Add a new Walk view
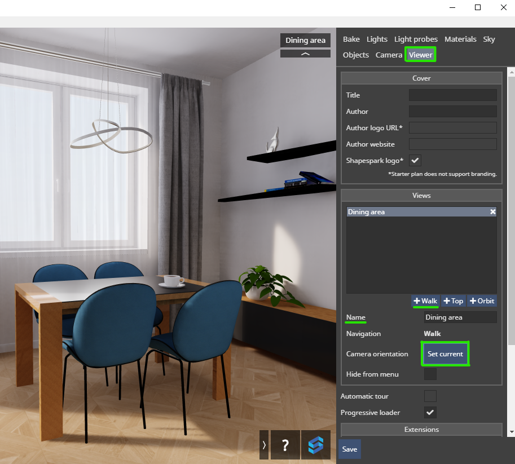Screen dimensions: 515x464 (x=425, y=301)
